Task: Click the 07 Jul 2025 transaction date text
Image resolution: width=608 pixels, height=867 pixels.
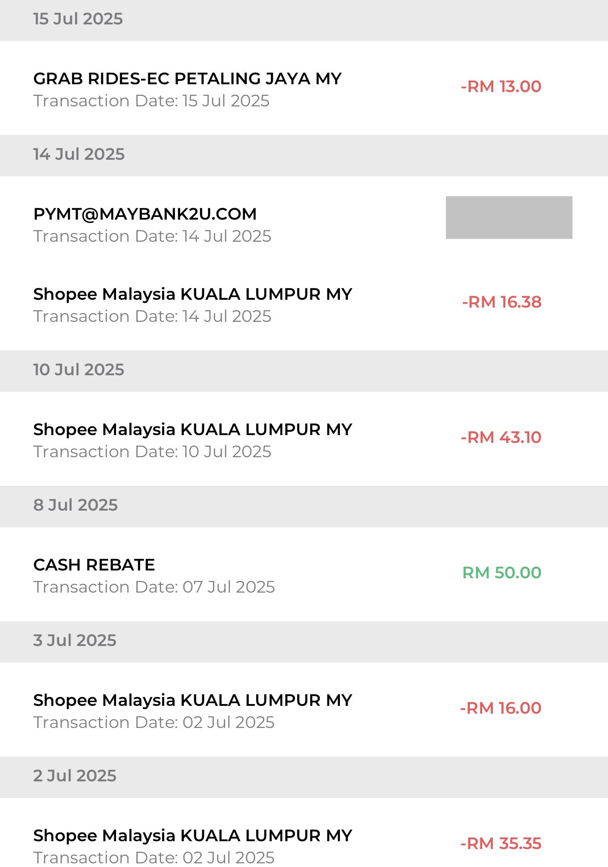Action: (154, 587)
